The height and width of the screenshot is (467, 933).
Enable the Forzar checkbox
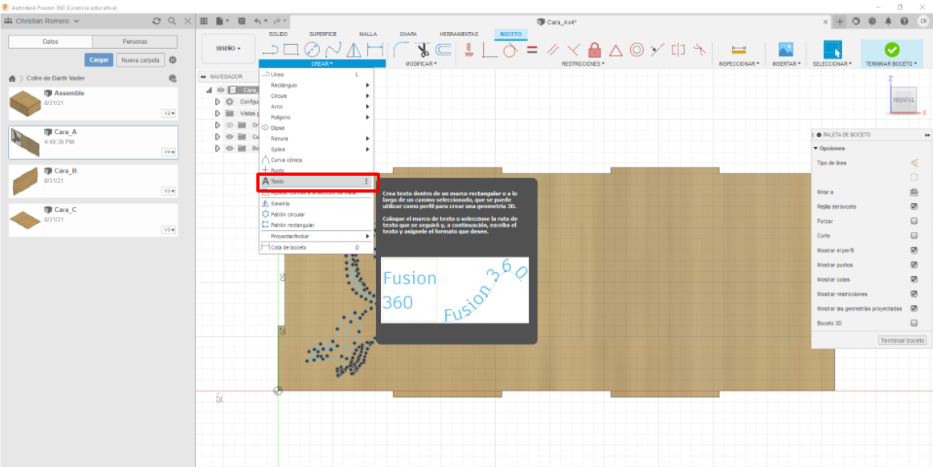[x=914, y=221]
